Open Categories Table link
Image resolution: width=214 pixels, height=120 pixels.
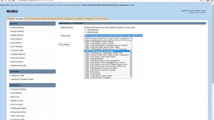tap(17, 76)
